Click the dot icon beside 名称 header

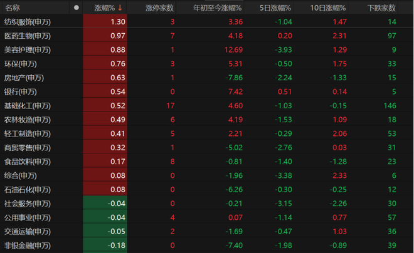(x=77, y=8)
